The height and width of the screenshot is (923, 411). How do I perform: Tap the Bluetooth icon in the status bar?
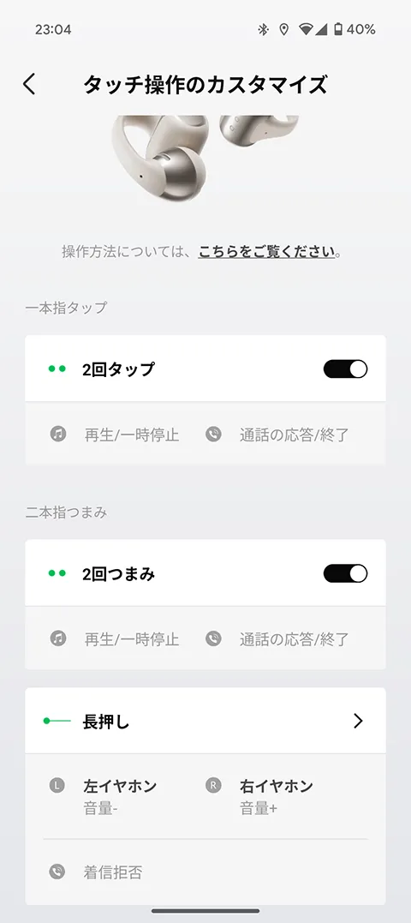click(x=263, y=29)
